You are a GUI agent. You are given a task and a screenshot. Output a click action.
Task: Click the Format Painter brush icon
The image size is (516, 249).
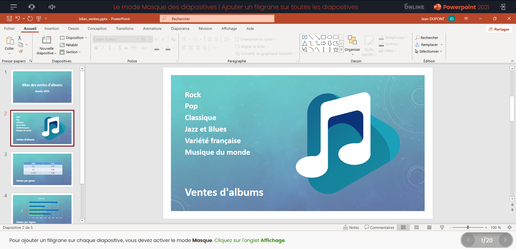pos(21,51)
